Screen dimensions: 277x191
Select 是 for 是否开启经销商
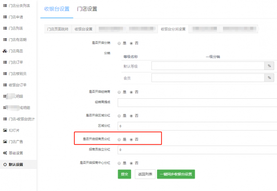click(x=119, y=92)
